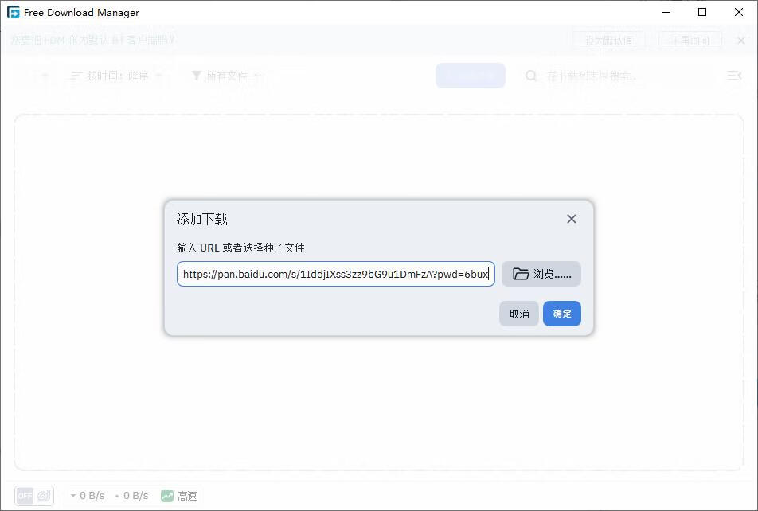Click the highlighted blue toolbar button
This screenshot has width=758, height=511.
pos(470,76)
